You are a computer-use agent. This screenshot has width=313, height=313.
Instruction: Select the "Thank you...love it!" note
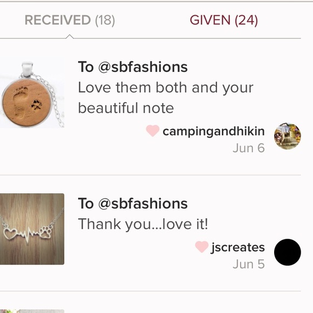point(143,224)
